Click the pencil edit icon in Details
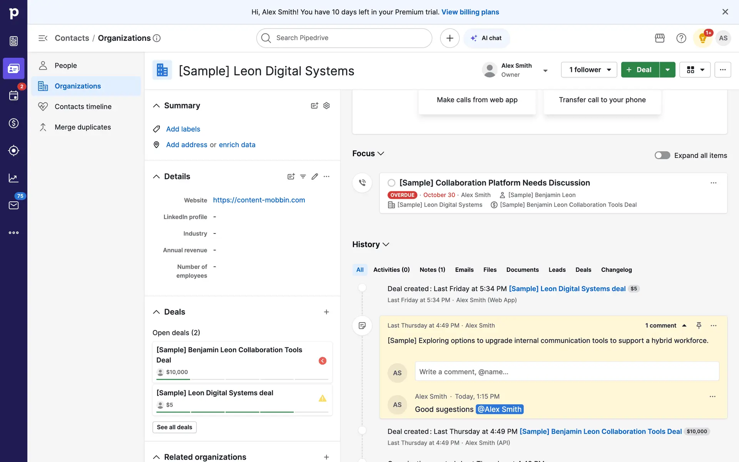739x462 pixels. pyautogui.click(x=314, y=176)
